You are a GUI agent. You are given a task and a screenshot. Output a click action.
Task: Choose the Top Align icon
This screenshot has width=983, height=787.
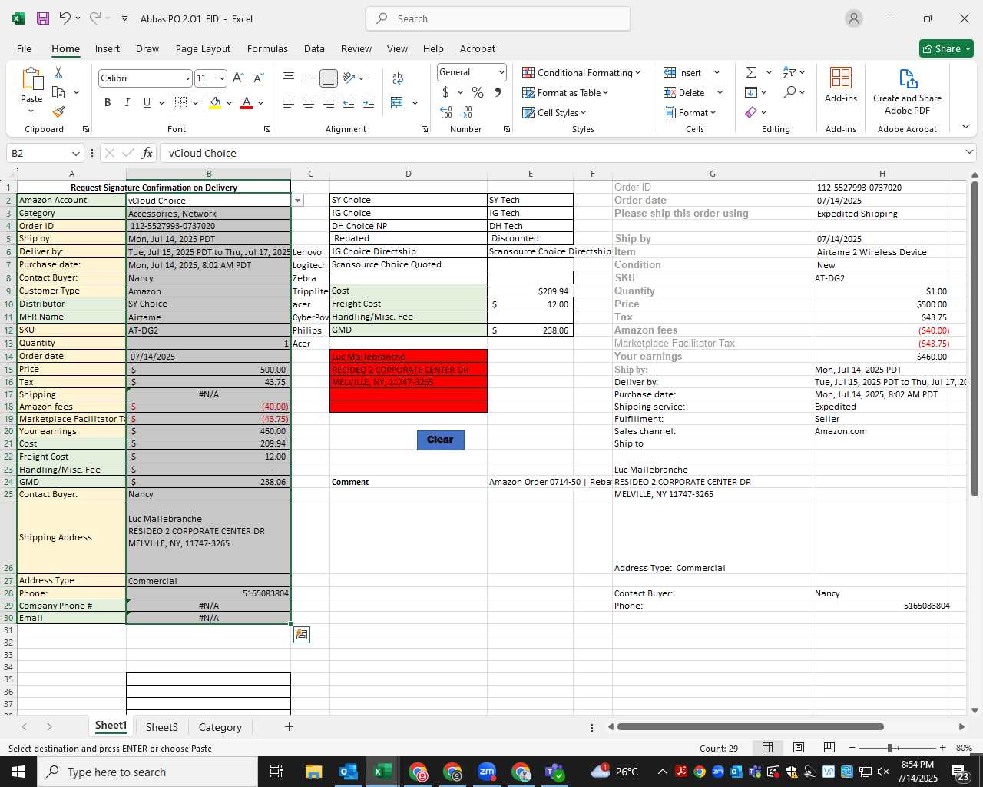(x=289, y=78)
